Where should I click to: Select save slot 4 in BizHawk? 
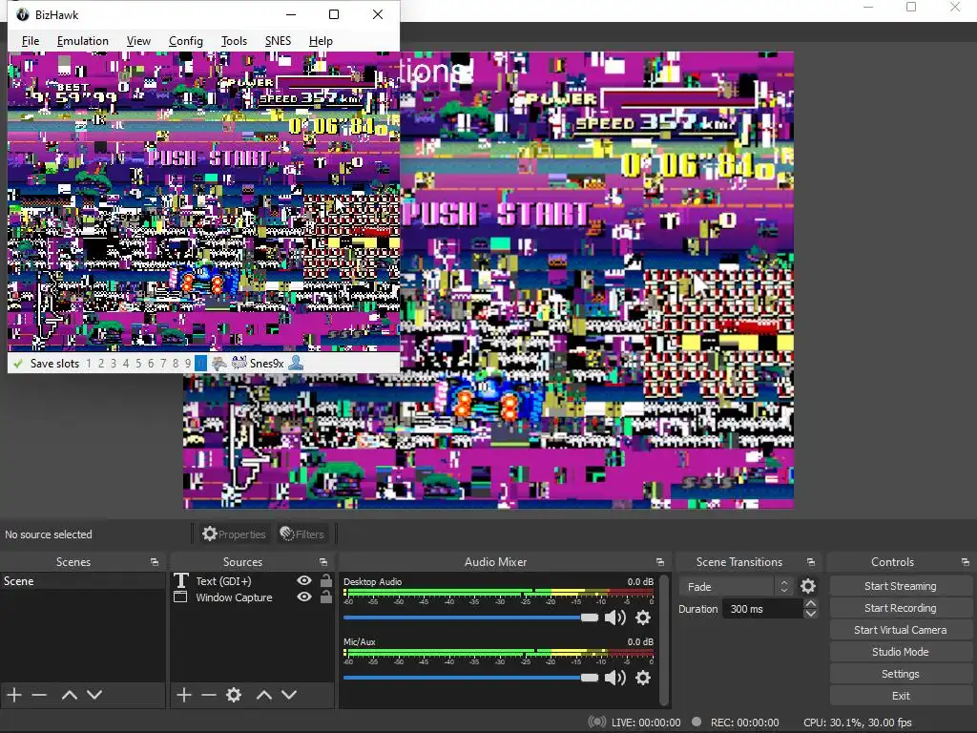click(126, 364)
